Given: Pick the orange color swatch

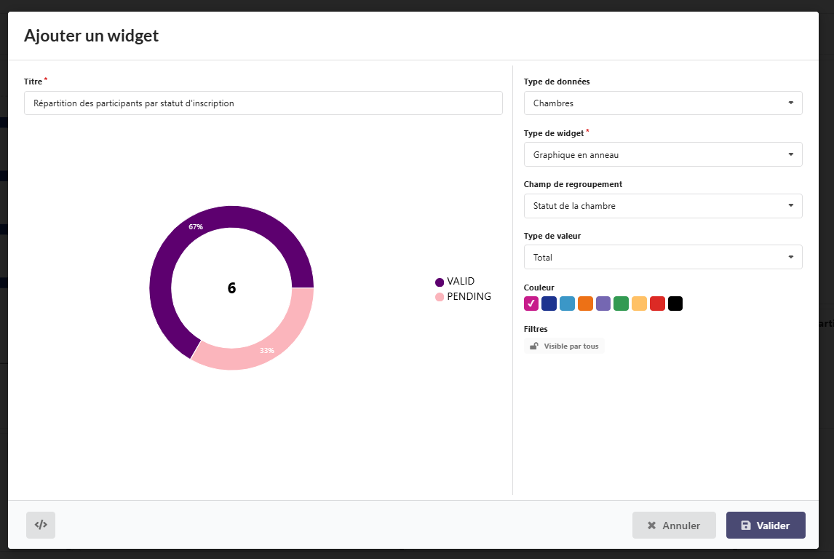Looking at the screenshot, I should 585,304.
